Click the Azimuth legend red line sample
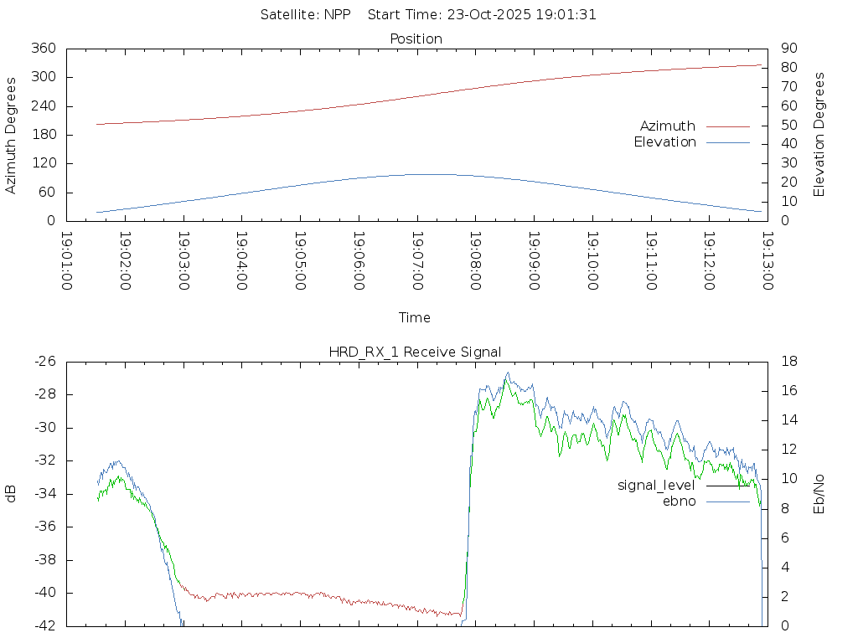This screenshot has width=858, height=643. click(727, 126)
